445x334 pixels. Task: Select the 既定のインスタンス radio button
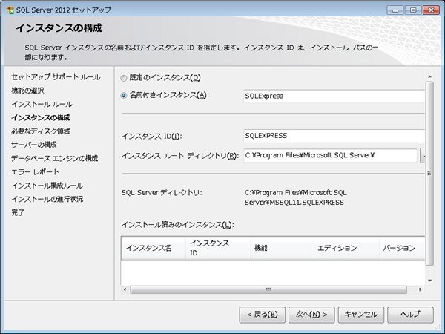tap(123, 78)
